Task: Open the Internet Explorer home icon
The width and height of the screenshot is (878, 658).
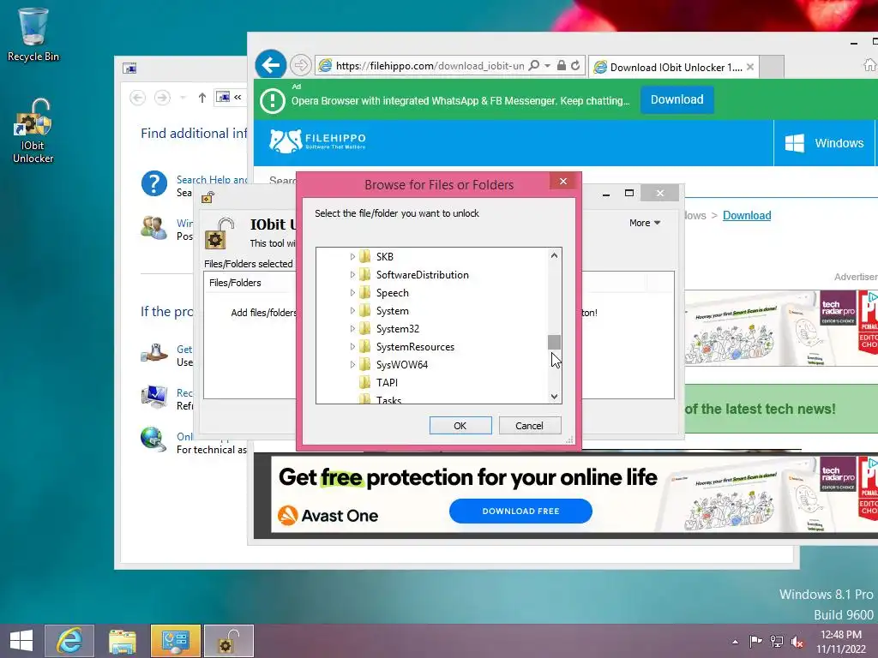Action: click(869, 65)
